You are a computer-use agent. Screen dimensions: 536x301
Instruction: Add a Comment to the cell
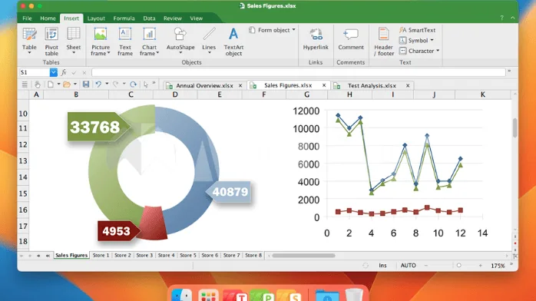coord(351,39)
